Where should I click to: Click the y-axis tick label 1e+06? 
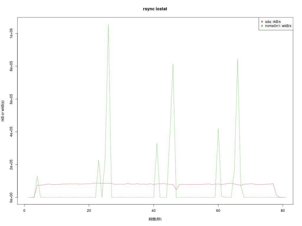tap(12, 34)
